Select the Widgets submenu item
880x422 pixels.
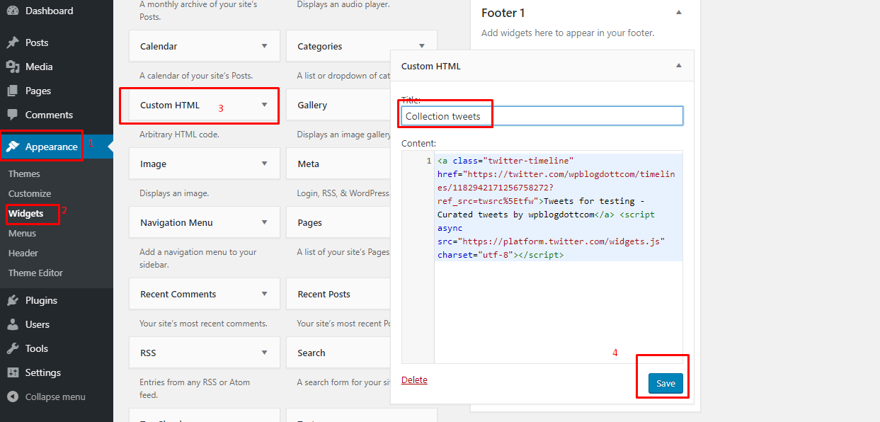[25, 213]
